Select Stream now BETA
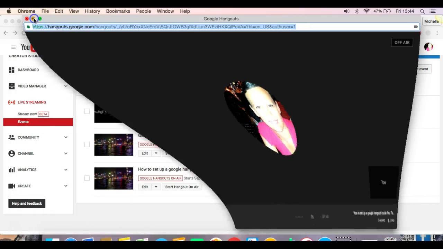This screenshot has width=443, height=249. 33,114
